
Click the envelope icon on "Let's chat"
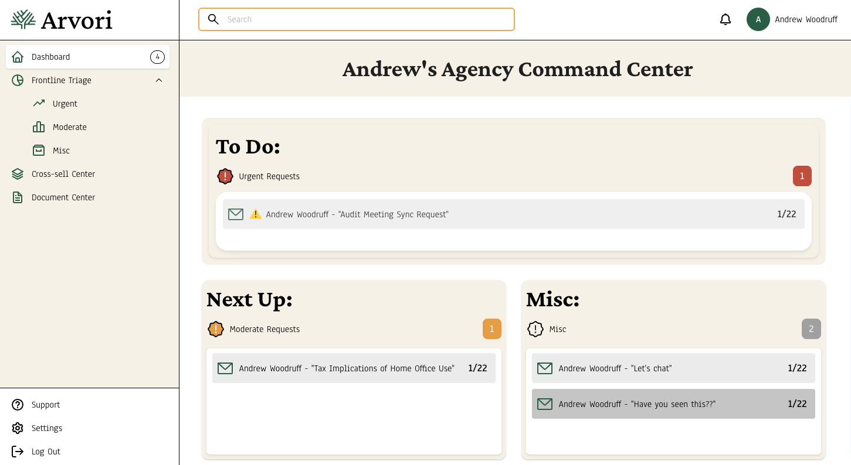click(x=545, y=368)
